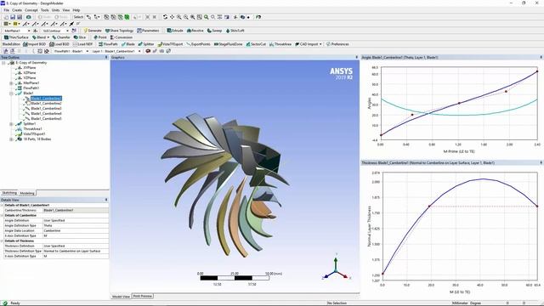
Task: Click the Load NDF button
Action: [x=83, y=44]
